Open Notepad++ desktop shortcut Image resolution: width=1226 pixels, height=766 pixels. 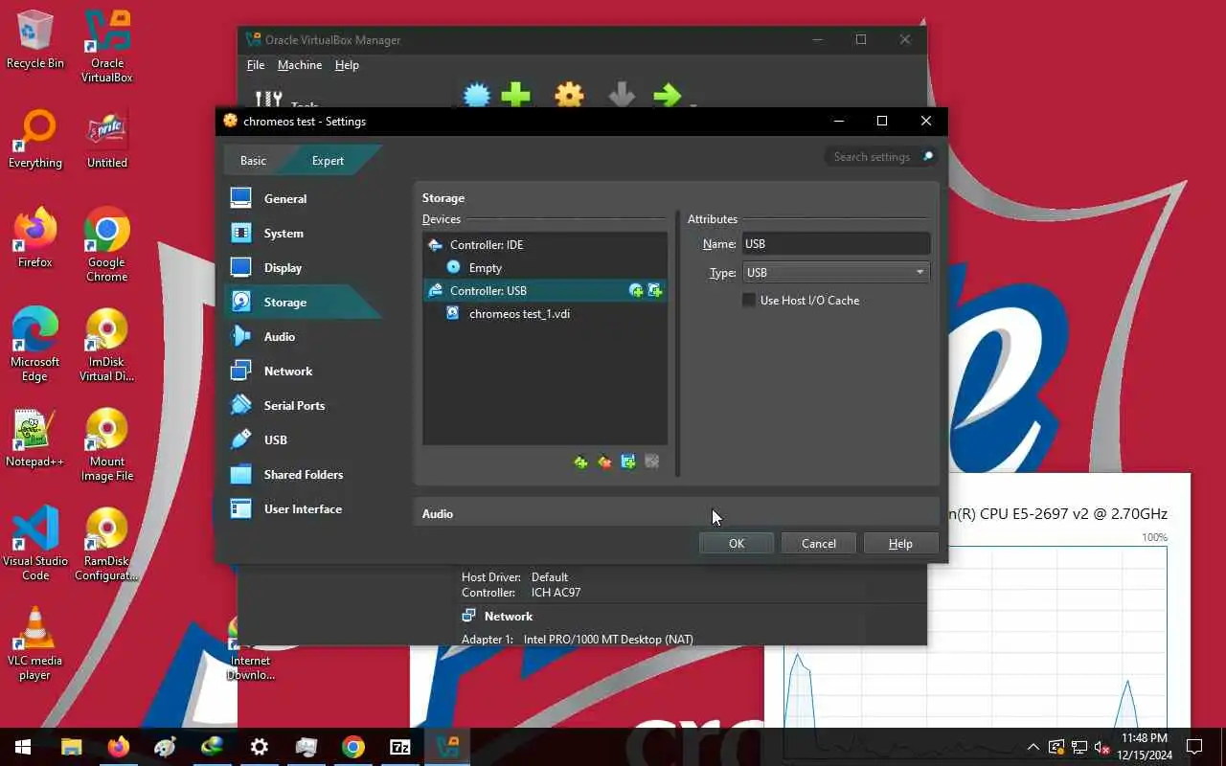pos(35,438)
